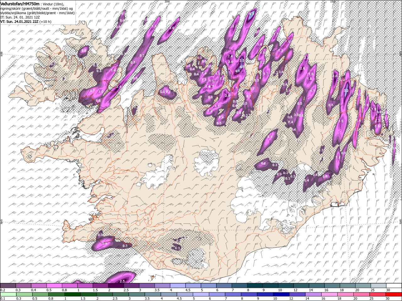Select the bright red rain swatch after 30
This screenshot has width=402, height=301.
point(394,294)
